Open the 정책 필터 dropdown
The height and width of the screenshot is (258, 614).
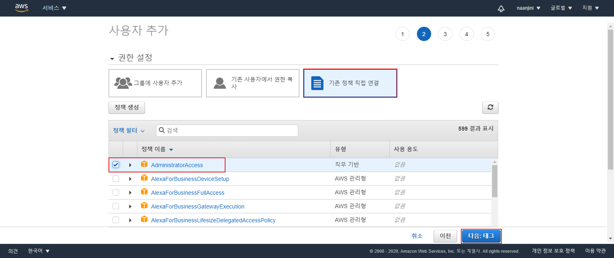click(129, 131)
